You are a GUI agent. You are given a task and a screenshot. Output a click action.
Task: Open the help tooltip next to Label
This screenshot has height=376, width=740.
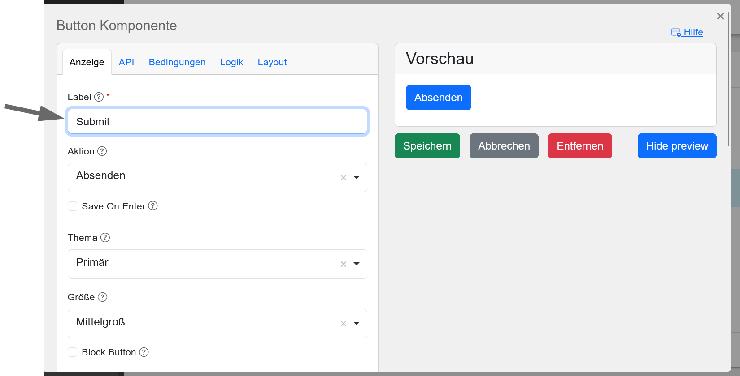(98, 96)
